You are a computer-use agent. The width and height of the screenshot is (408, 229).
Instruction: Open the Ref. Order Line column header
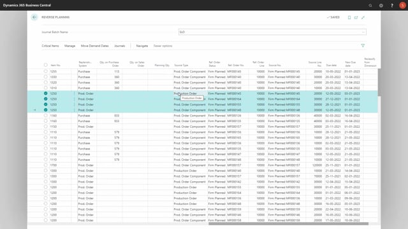click(x=258, y=64)
